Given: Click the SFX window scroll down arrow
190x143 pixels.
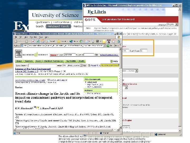Looking at the screenshot, I should point(180,131).
